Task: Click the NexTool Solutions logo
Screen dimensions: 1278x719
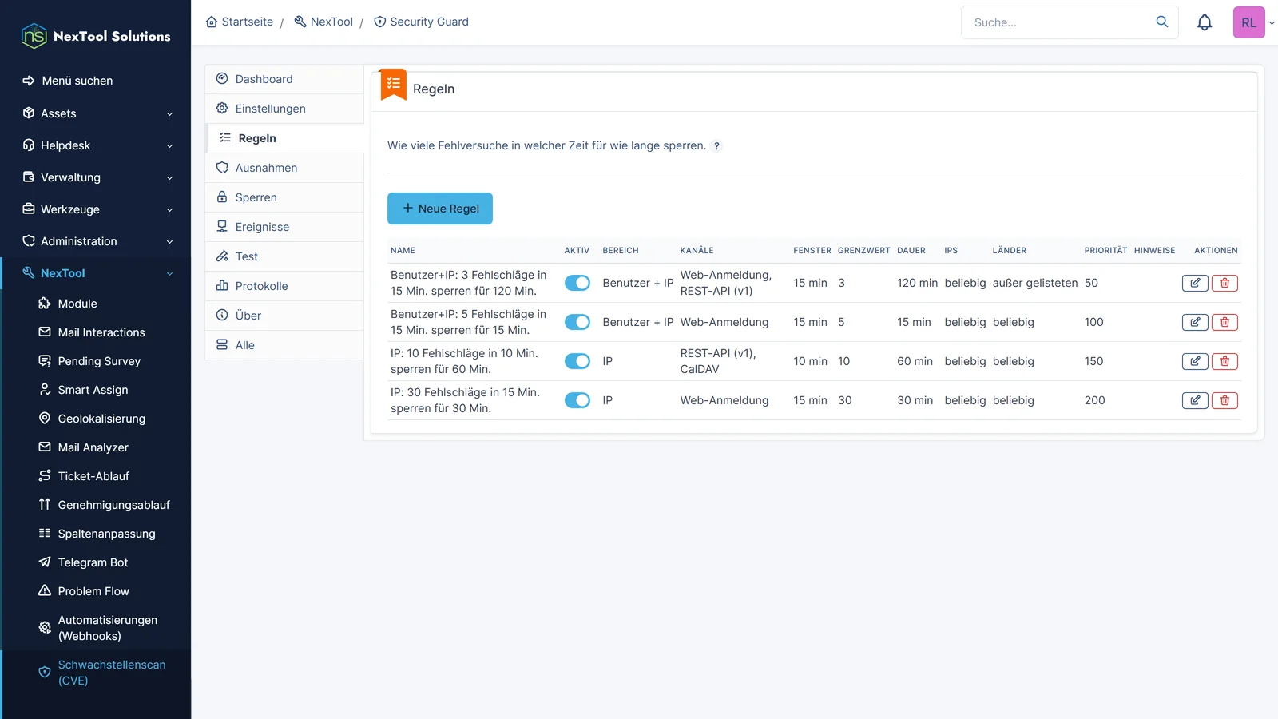Action: click(96, 36)
